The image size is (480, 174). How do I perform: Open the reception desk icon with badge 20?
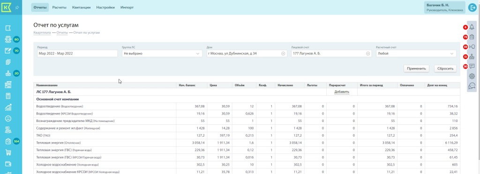point(8,73)
